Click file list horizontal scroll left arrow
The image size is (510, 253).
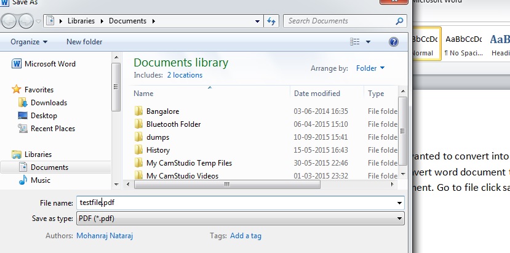[x=128, y=184]
